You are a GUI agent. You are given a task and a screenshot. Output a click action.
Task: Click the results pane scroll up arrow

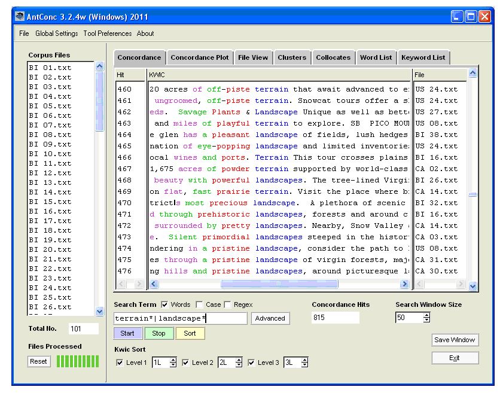[472, 73]
